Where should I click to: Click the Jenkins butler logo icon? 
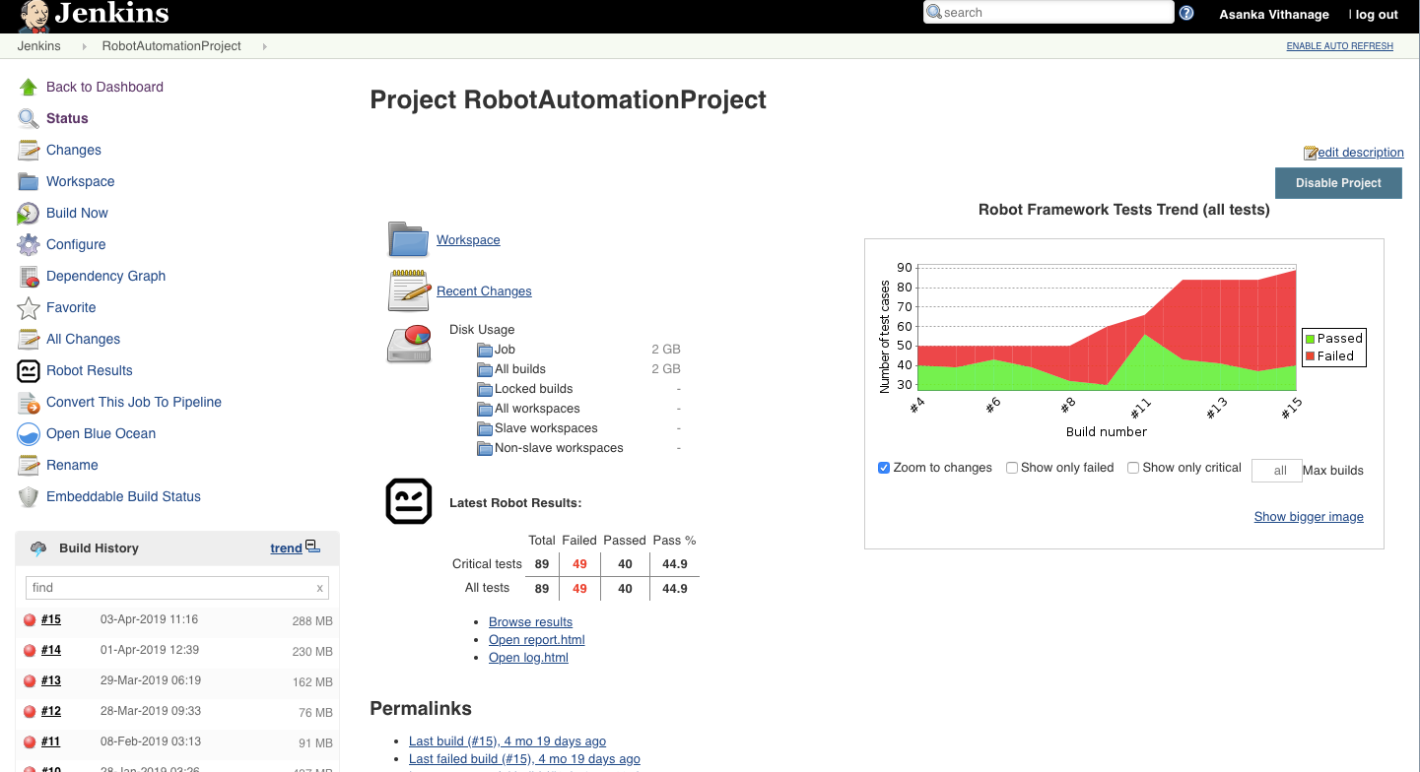click(34, 15)
